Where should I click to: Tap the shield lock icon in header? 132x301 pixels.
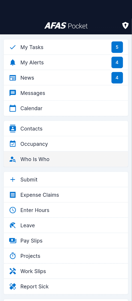click(125, 26)
